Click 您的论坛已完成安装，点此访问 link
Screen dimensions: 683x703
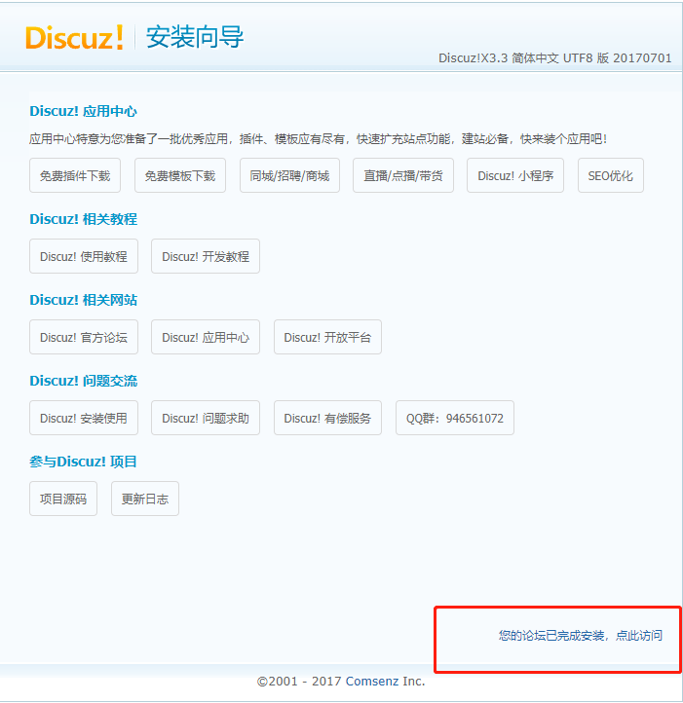click(581, 635)
